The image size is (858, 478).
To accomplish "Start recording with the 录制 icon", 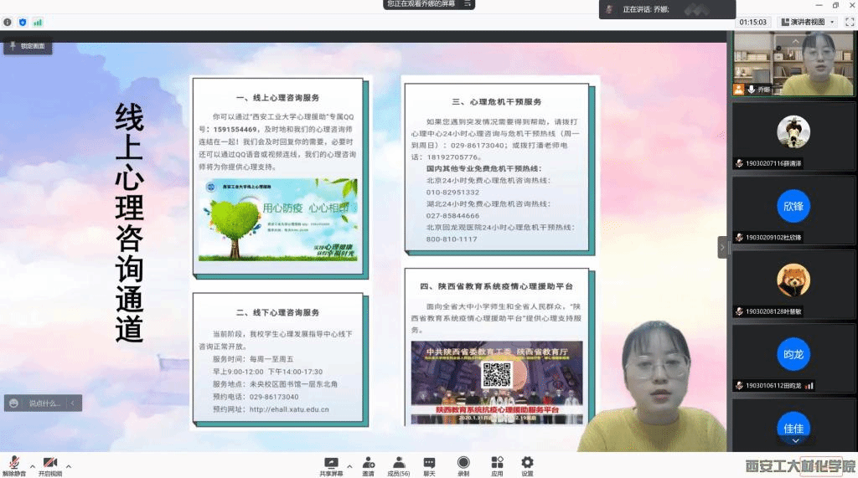I will tap(463, 464).
